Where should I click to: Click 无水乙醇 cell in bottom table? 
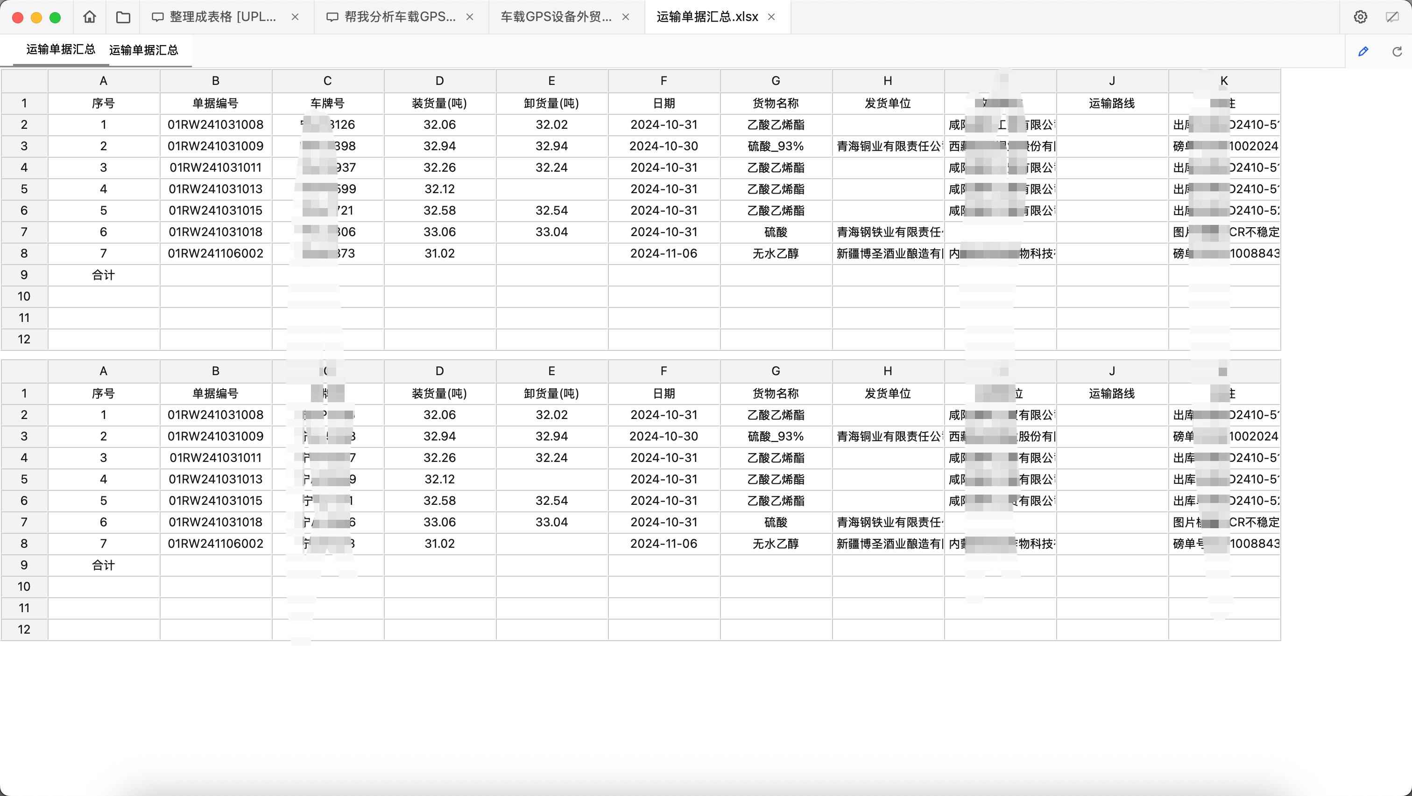776,544
